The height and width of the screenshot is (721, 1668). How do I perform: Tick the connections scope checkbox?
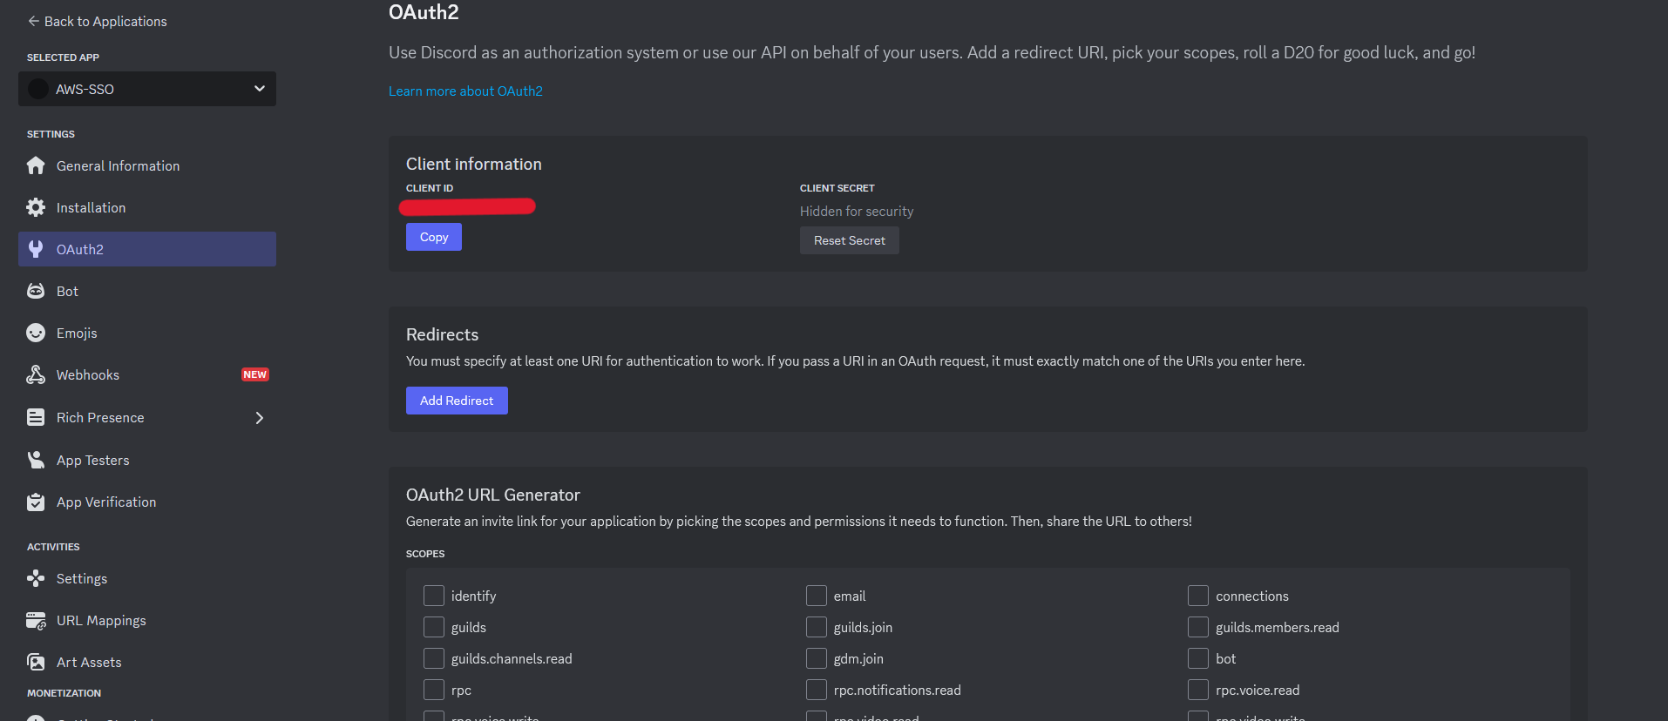(x=1198, y=596)
